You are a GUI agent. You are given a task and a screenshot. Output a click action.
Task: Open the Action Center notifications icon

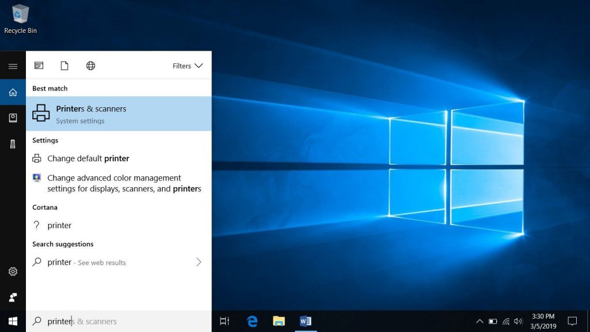point(572,321)
